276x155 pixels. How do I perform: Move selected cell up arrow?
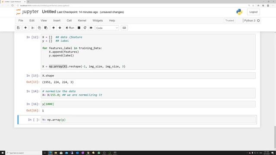53,28
